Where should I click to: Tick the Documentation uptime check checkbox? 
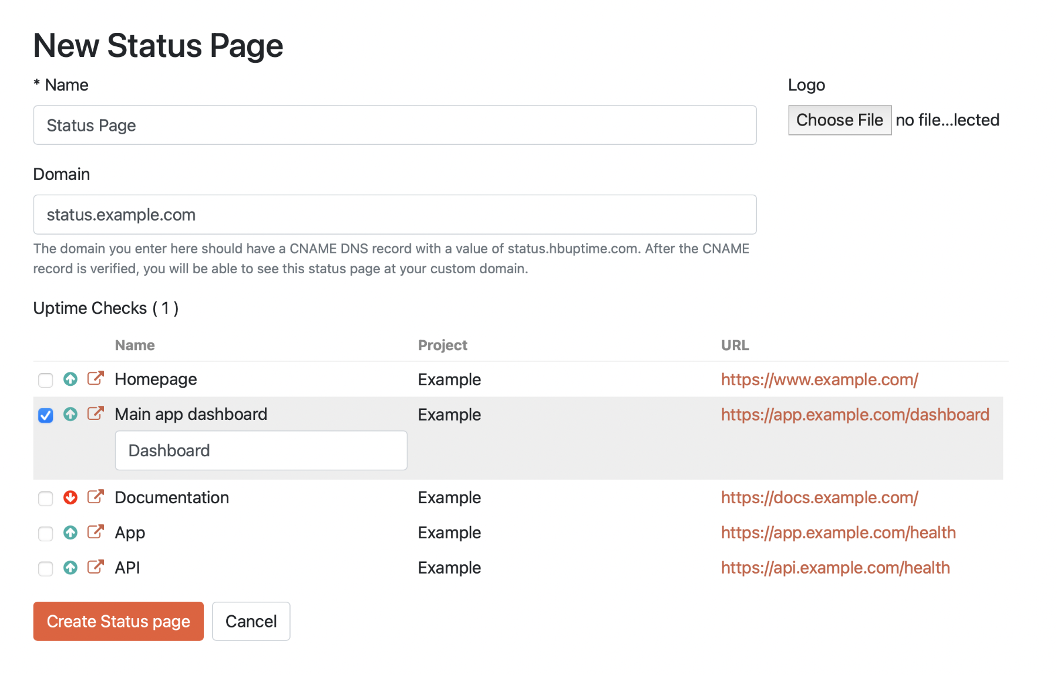[x=46, y=498]
